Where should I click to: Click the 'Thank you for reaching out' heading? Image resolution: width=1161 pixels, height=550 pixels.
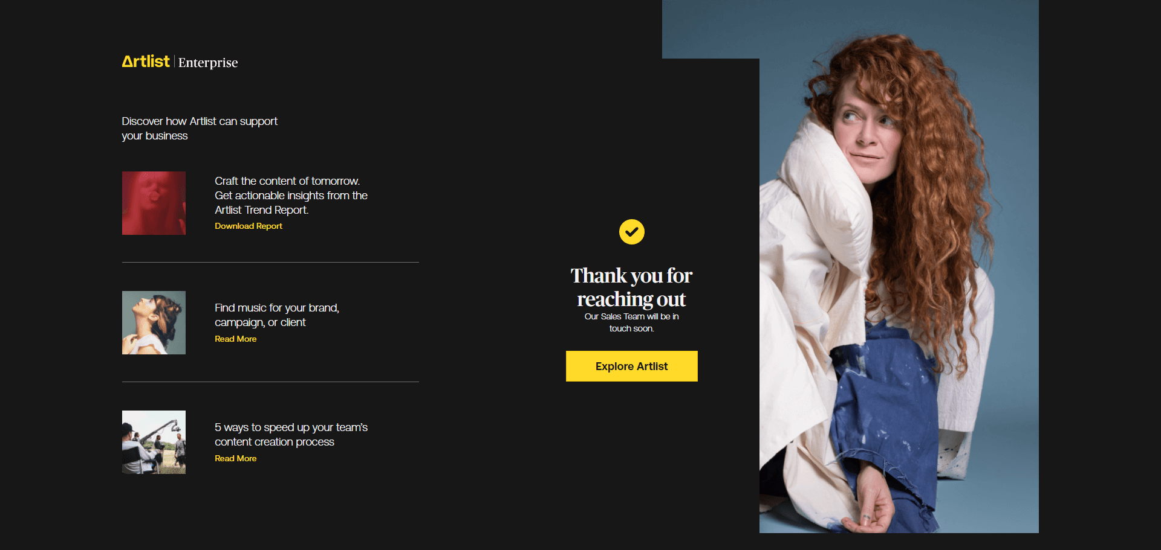631,287
